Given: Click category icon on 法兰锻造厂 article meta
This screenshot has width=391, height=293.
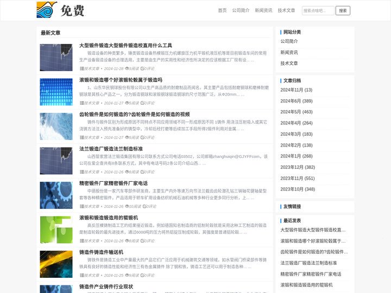Looking at the screenshot, I should tap(81, 172).
